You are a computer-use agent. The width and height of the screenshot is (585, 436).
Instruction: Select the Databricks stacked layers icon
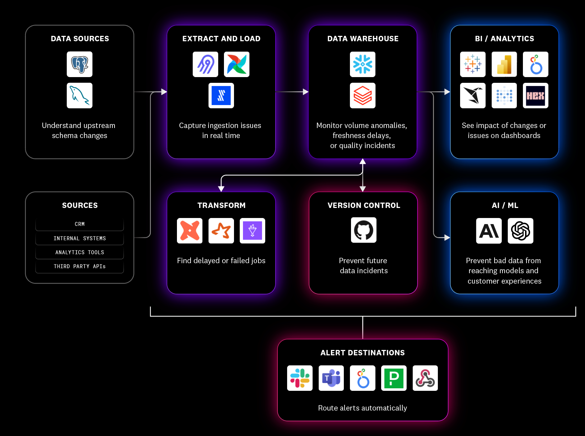point(362,95)
